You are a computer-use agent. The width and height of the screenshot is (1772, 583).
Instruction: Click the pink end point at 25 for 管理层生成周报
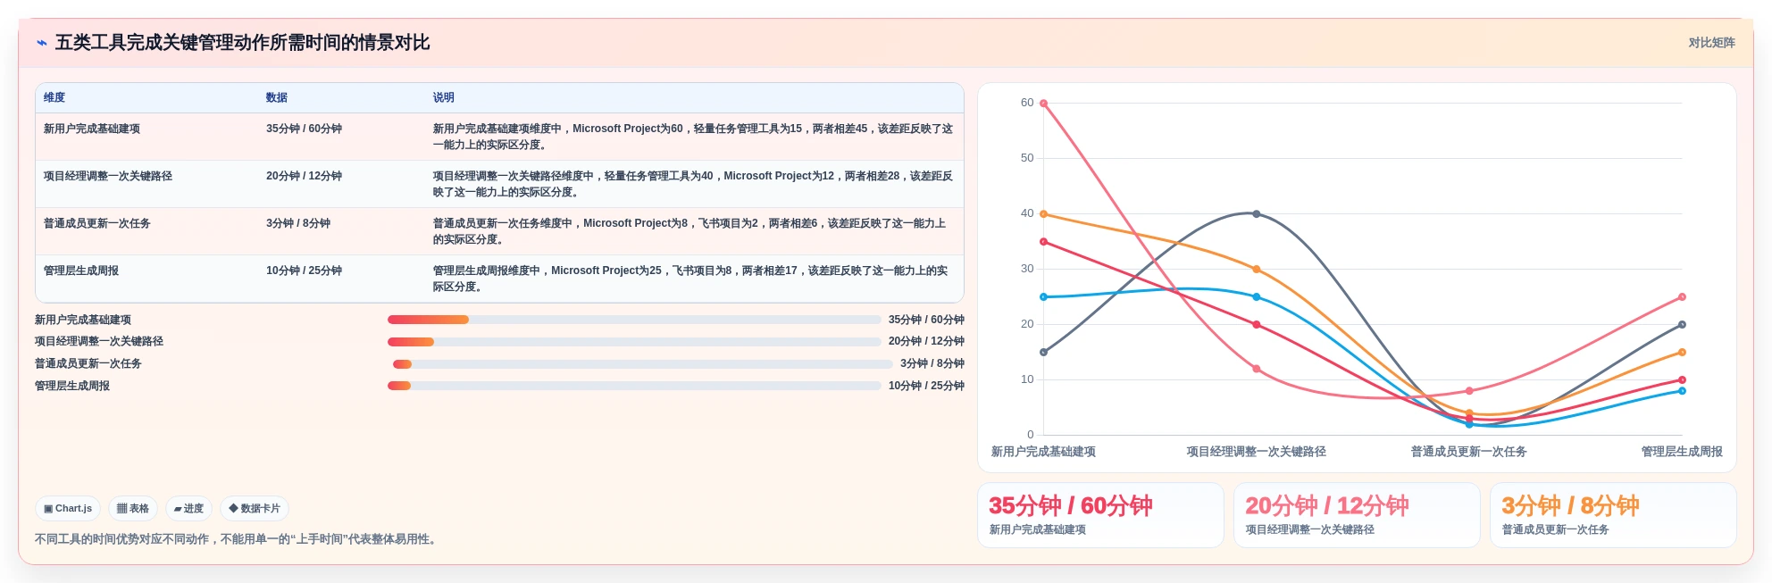point(1682,297)
